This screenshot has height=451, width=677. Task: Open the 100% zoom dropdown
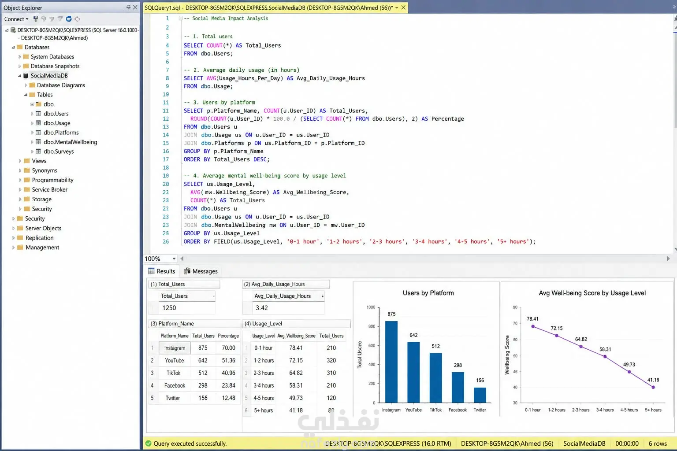tap(174, 259)
